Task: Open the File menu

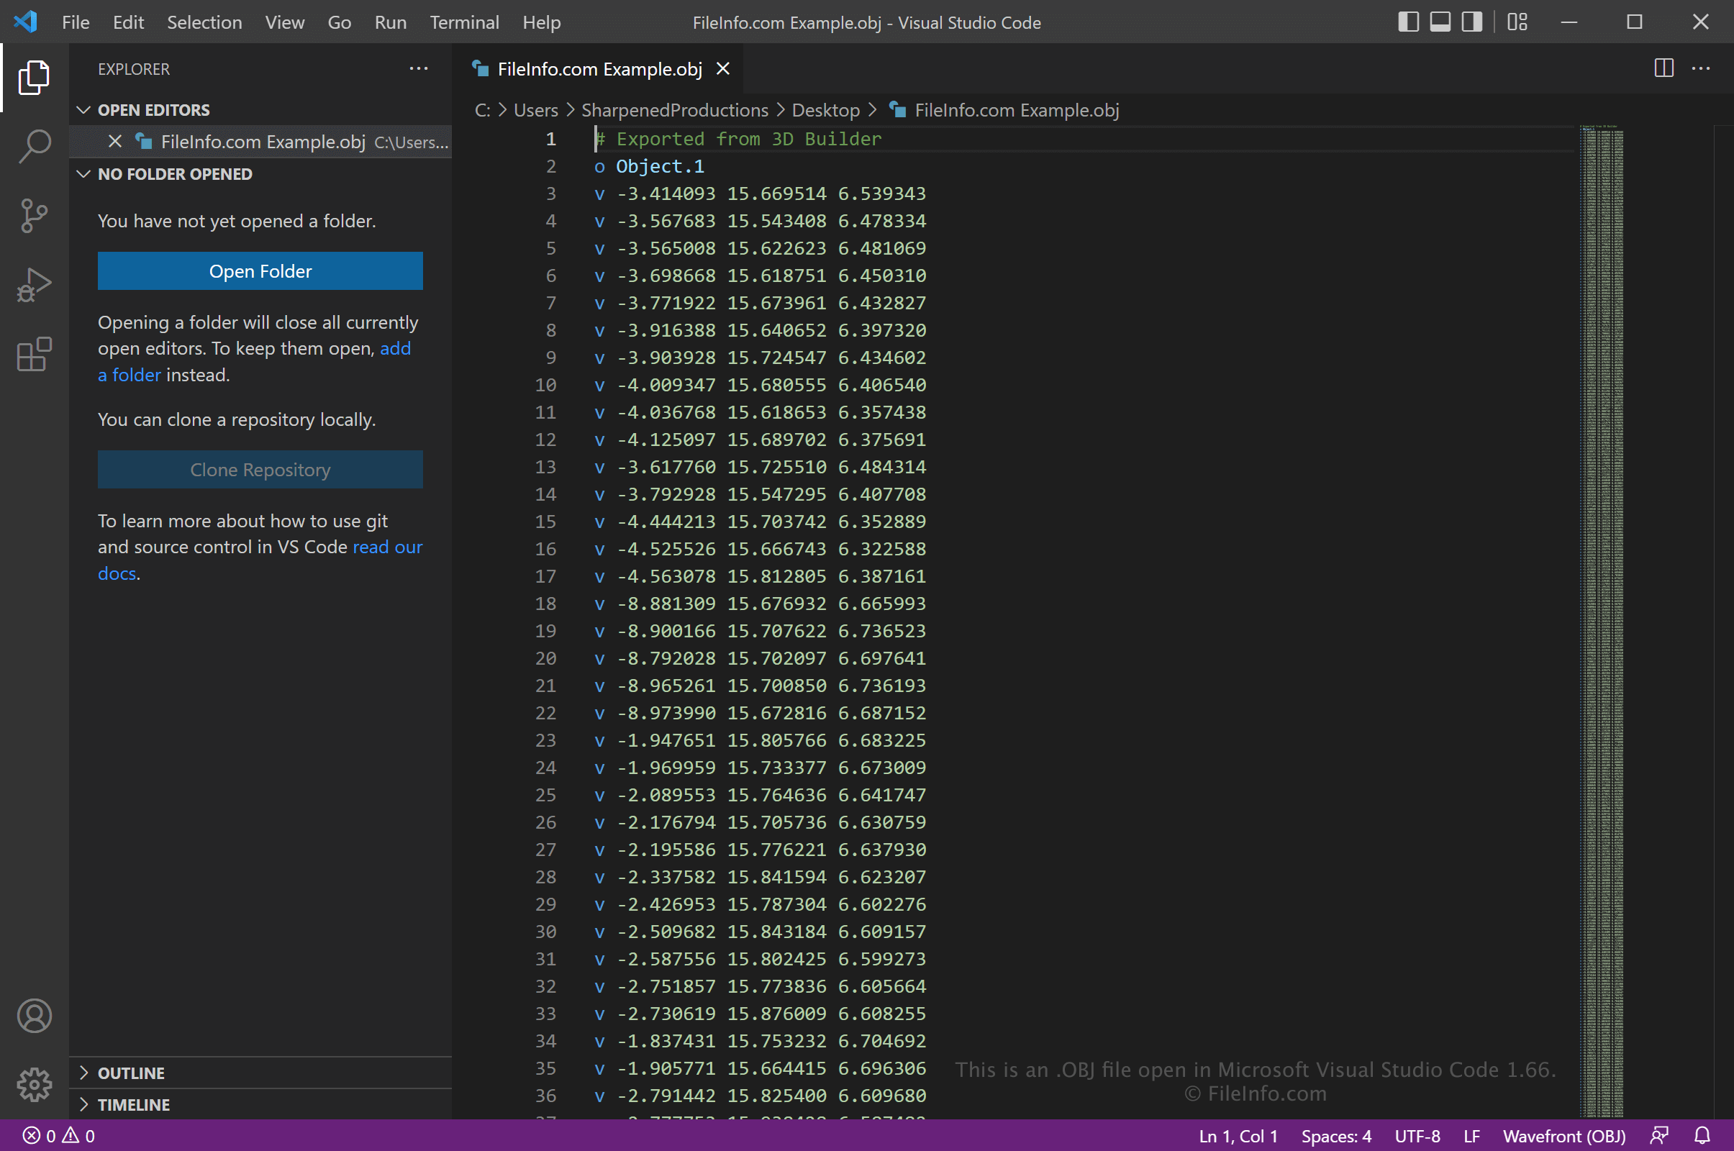Action: [x=76, y=23]
